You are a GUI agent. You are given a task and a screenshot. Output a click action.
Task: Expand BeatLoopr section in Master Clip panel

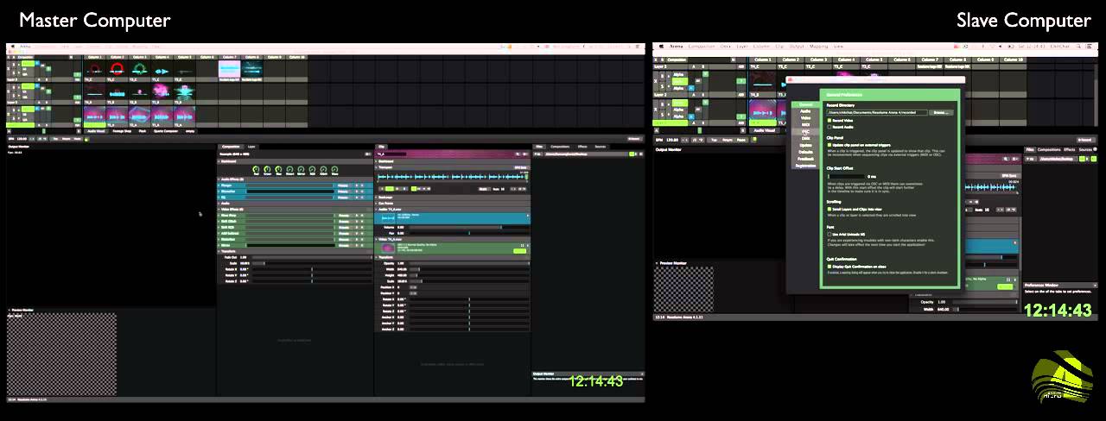(x=378, y=197)
